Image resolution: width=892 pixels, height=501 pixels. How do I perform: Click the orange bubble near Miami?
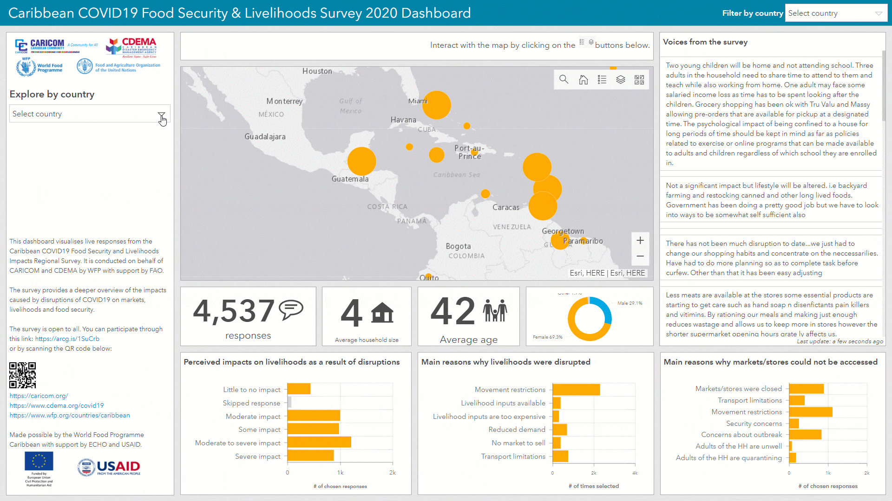[x=436, y=105]
